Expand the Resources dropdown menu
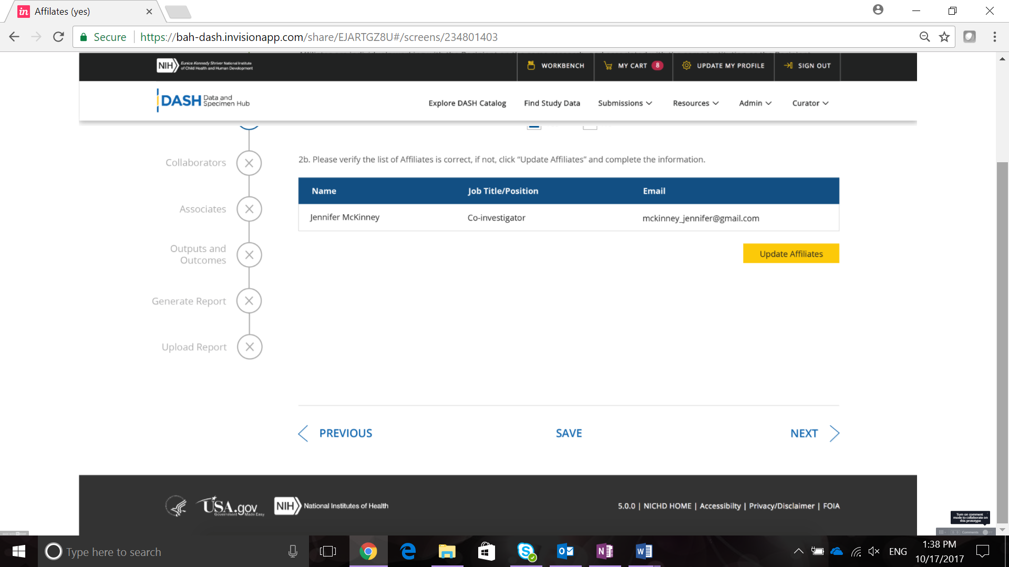 pyautogui.click(x=695, y=103)
